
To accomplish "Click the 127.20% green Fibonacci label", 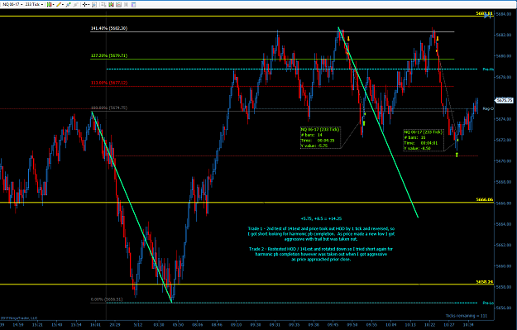I will (x=109, y=55).
